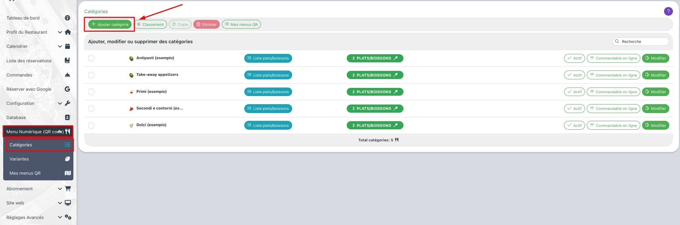The image size is (680, 225).
Task: Click the monitor icon for Site web
Action: point(68,203)
